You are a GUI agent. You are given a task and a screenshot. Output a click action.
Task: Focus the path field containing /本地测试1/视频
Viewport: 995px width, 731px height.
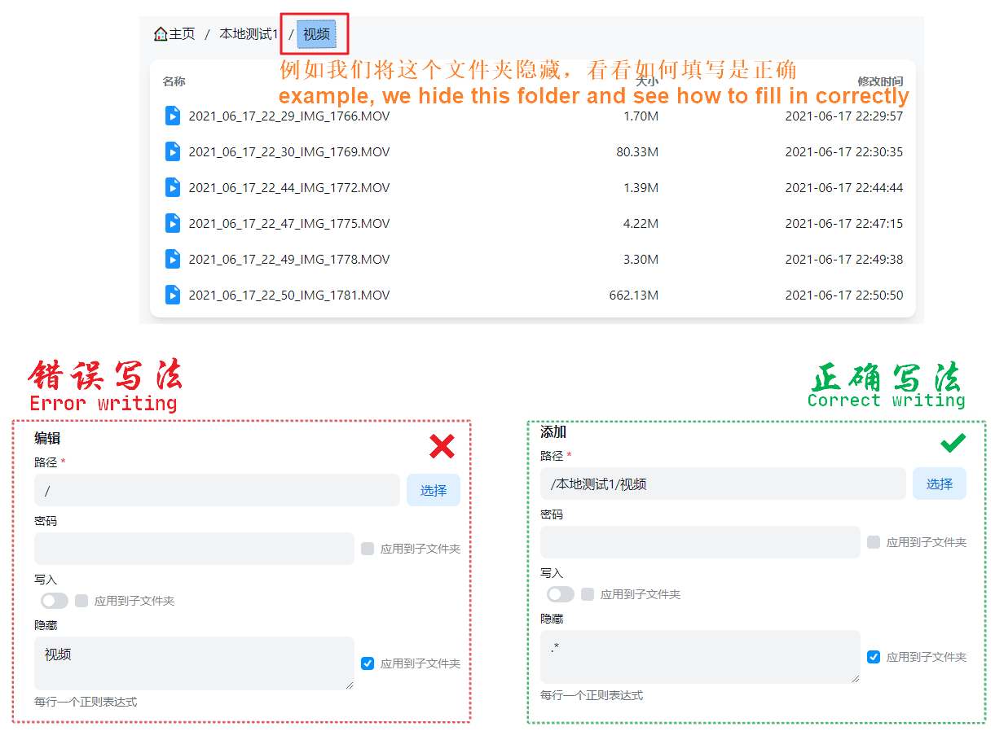[722, 484]
